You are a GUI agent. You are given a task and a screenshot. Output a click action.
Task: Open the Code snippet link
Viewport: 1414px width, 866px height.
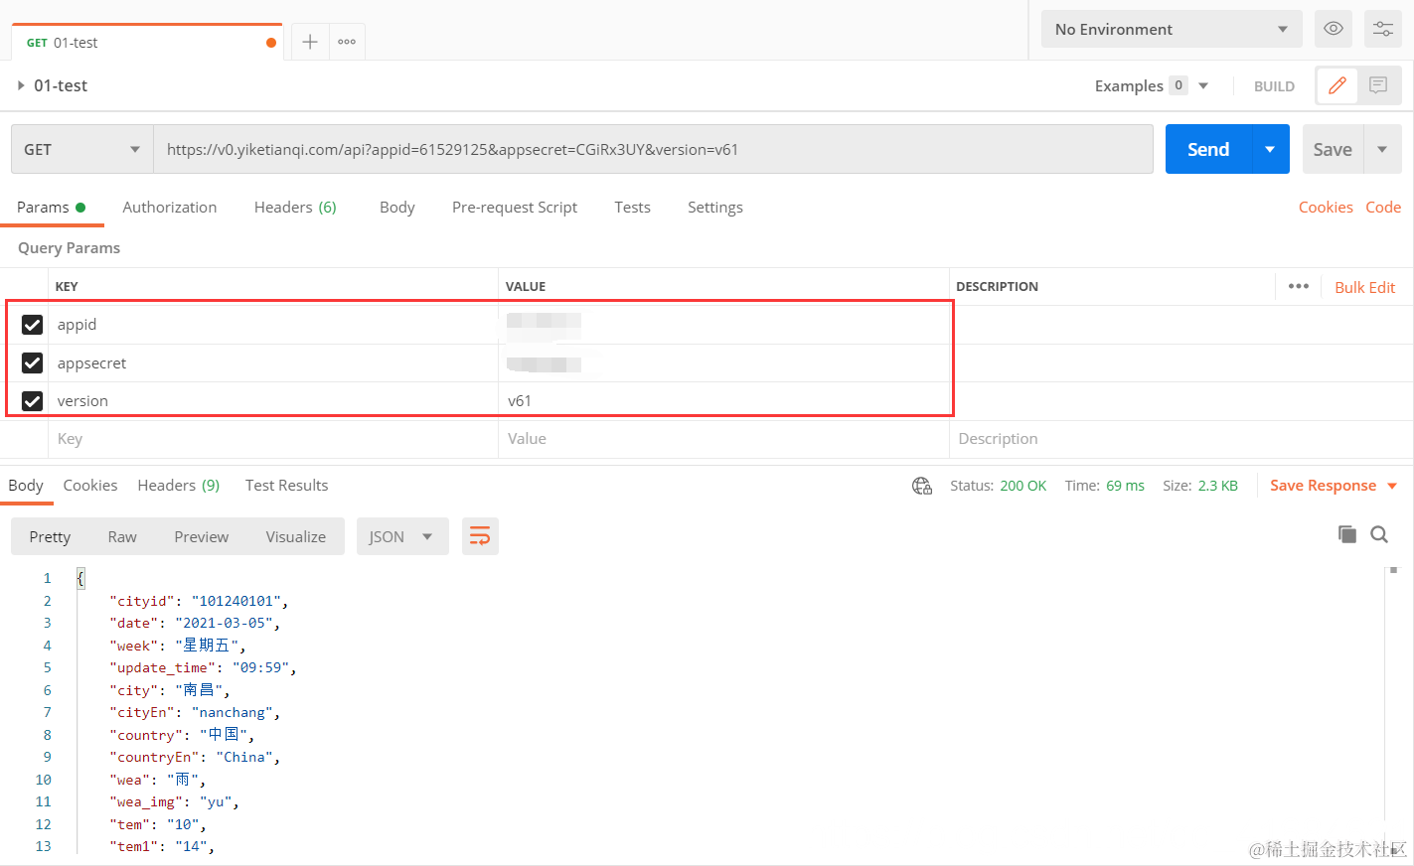1383,207
